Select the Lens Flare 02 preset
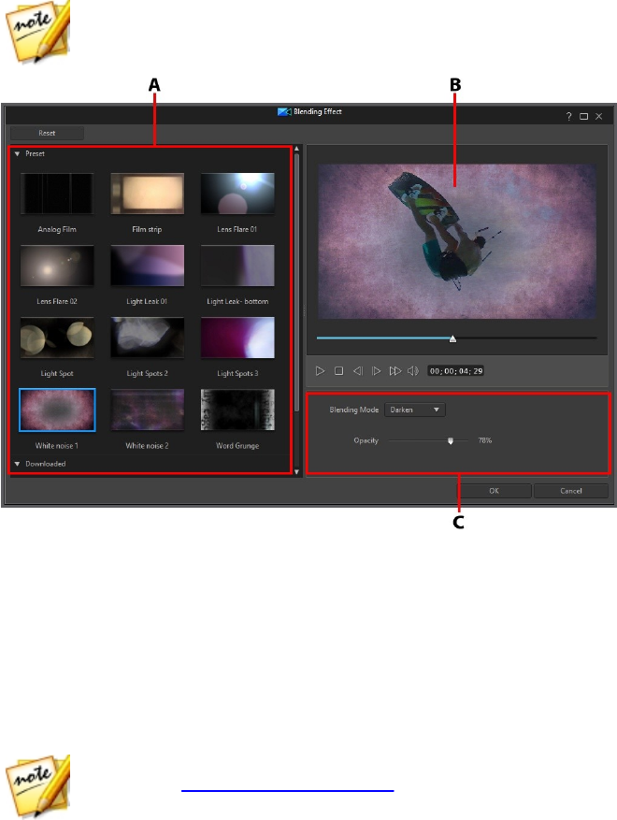This screenshot has height=820, width=617. click(x=57, y=266)
